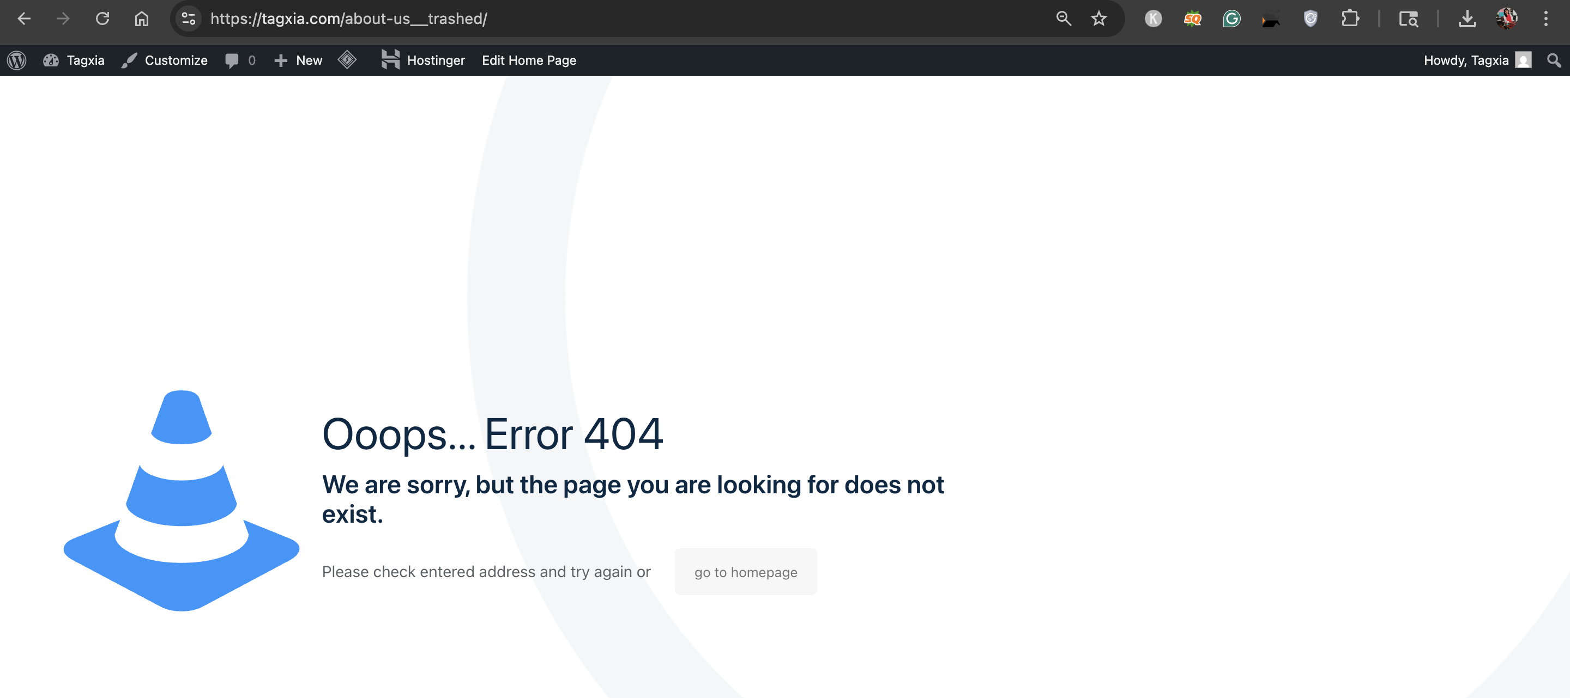1570x698 pixels.
Task: Click the browser home button
Action: [x=141, y=19]
